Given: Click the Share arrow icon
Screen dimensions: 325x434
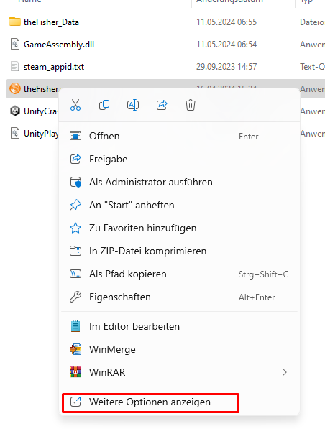Looking at the screenshot, I should click(x=162, y=105).
